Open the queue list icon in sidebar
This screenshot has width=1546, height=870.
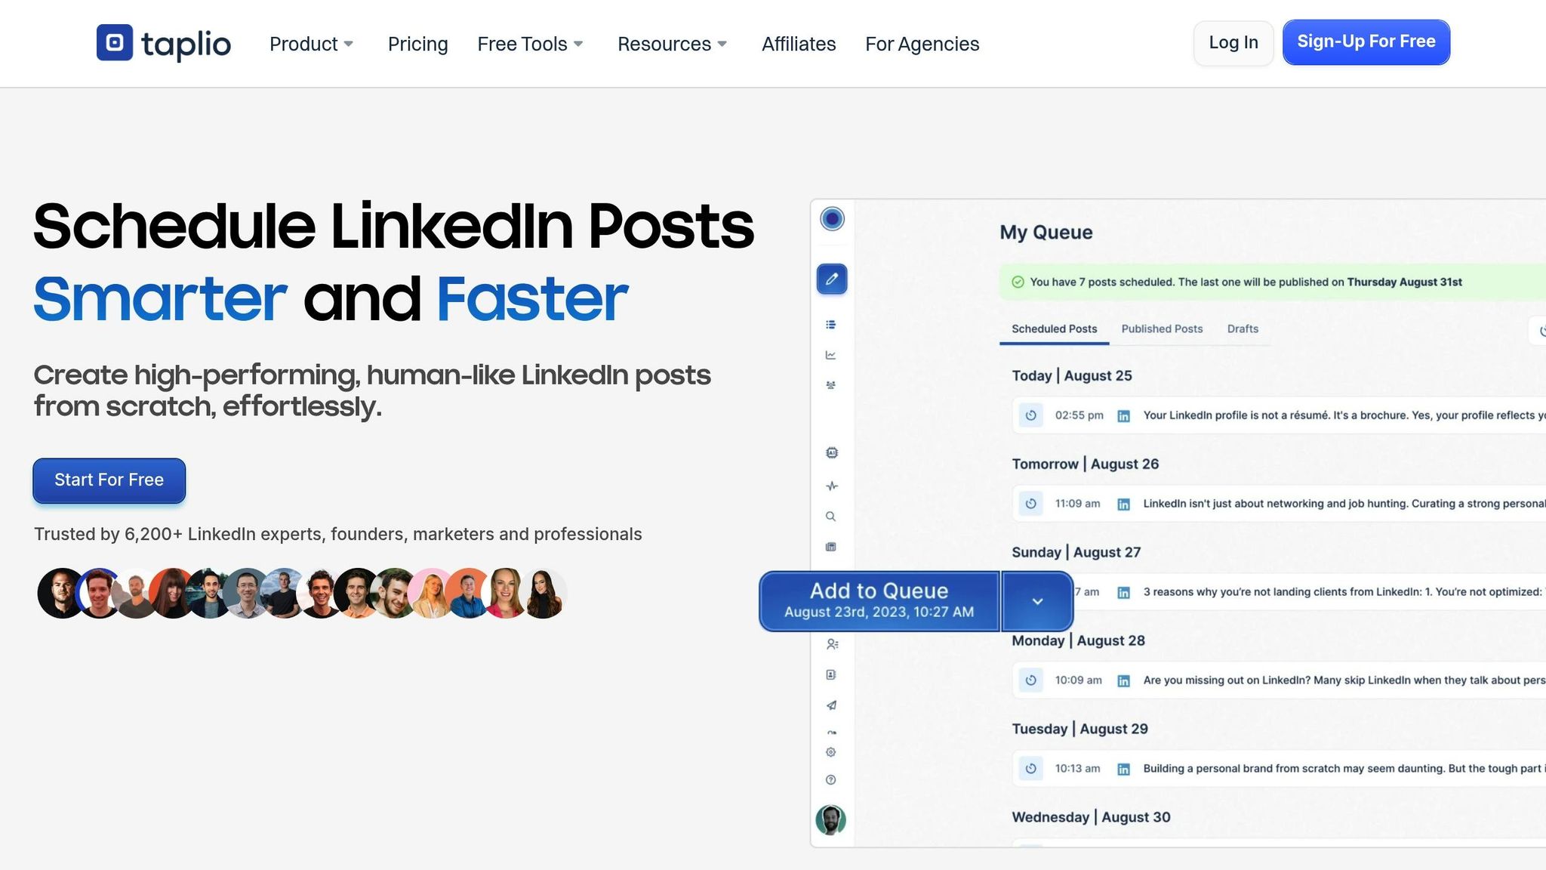[x=830, y=325]
